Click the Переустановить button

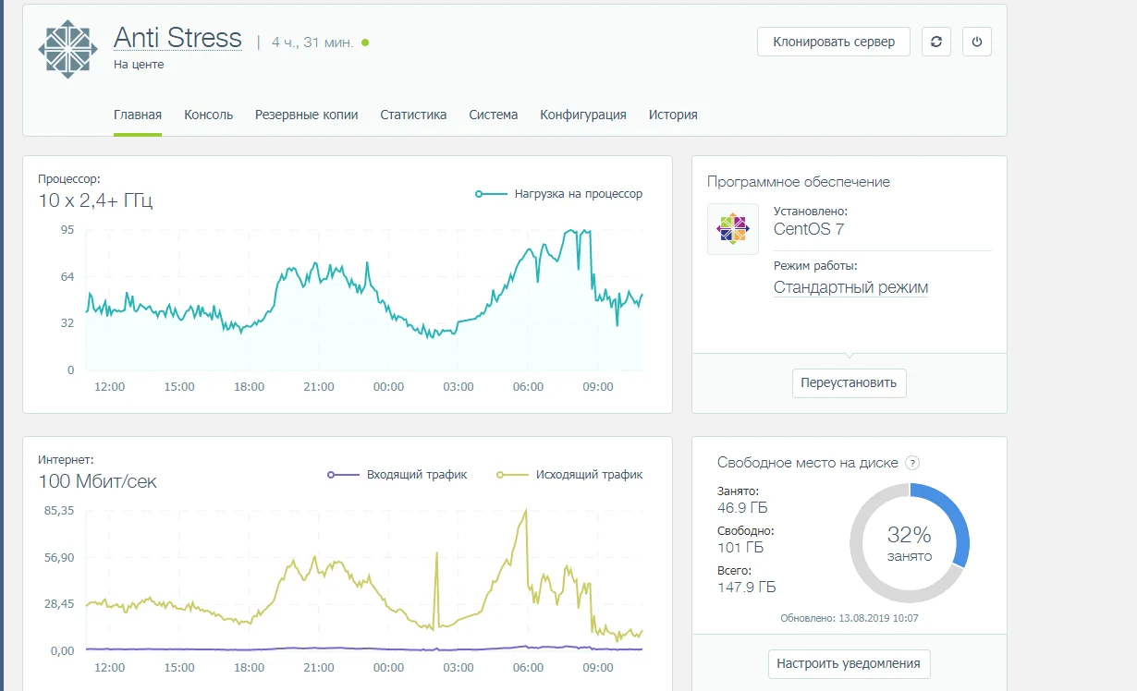(x=849, y=382)
